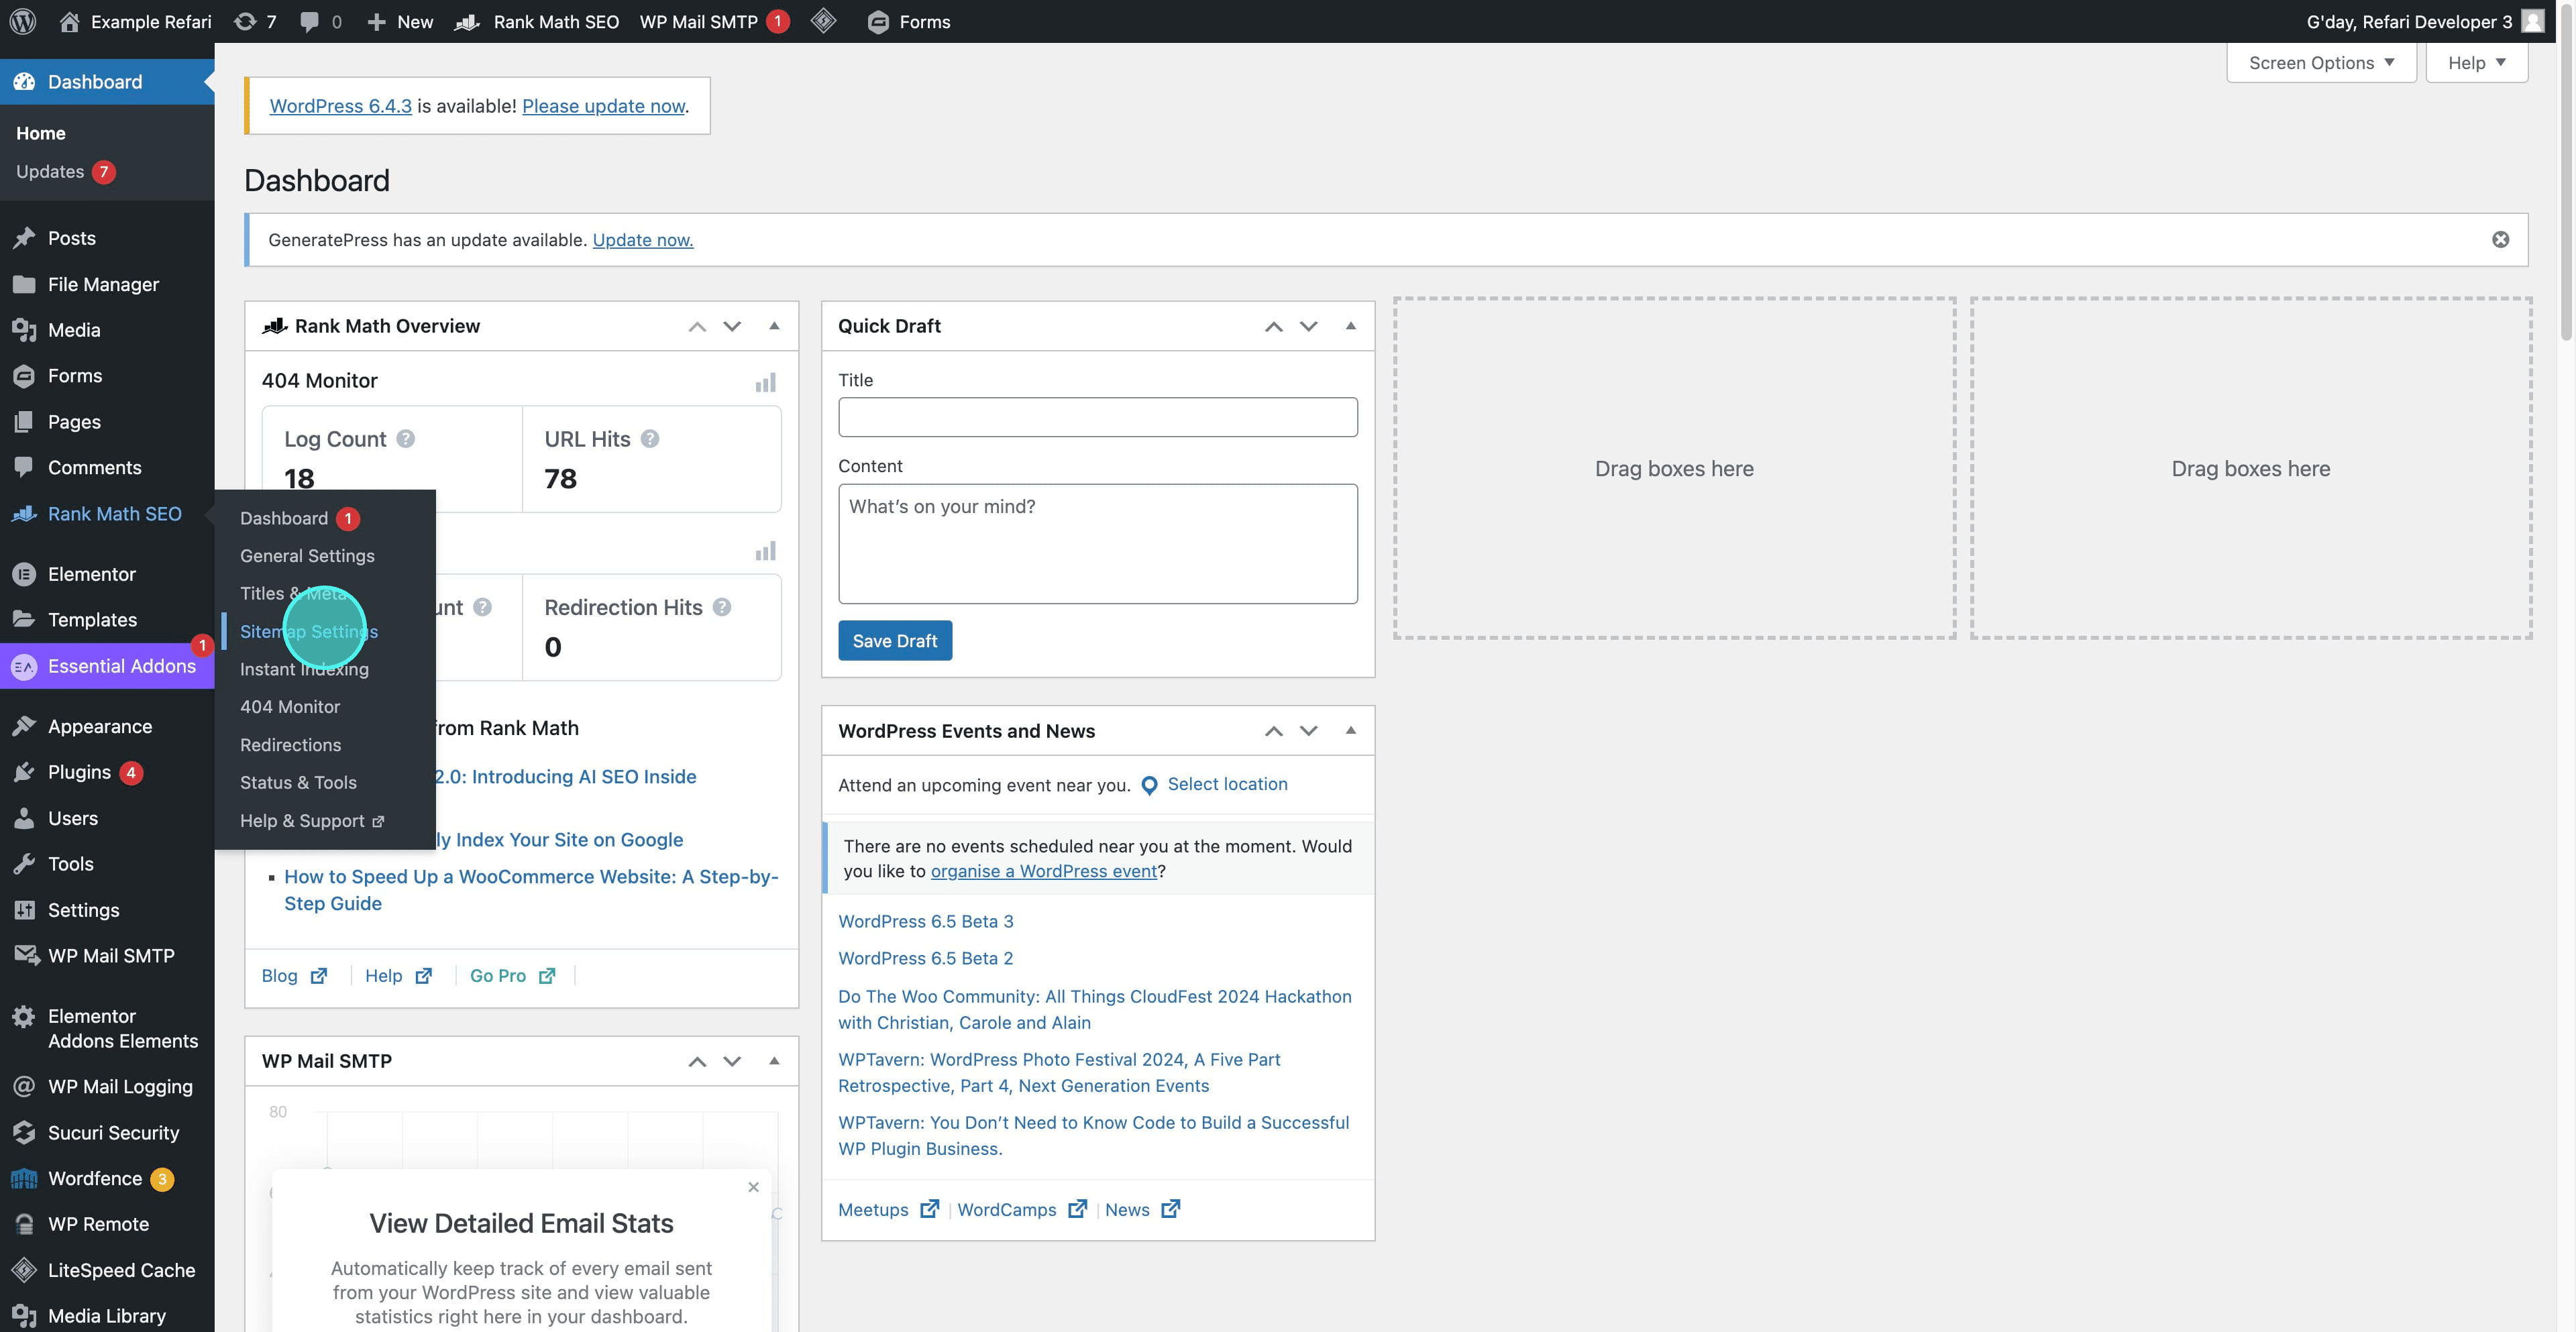Click the updates icon showing 7 in admin bar

(254, 21)
